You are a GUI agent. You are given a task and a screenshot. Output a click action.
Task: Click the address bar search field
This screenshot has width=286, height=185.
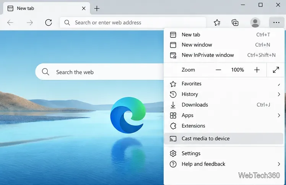tap(133, 23)
